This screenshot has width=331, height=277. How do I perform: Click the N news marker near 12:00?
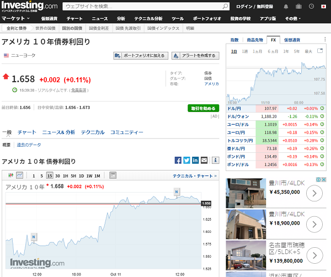point(34,237)
